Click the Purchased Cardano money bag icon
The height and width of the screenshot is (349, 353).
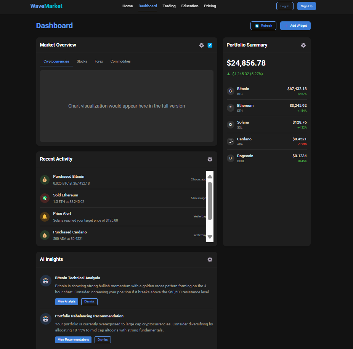45,235
